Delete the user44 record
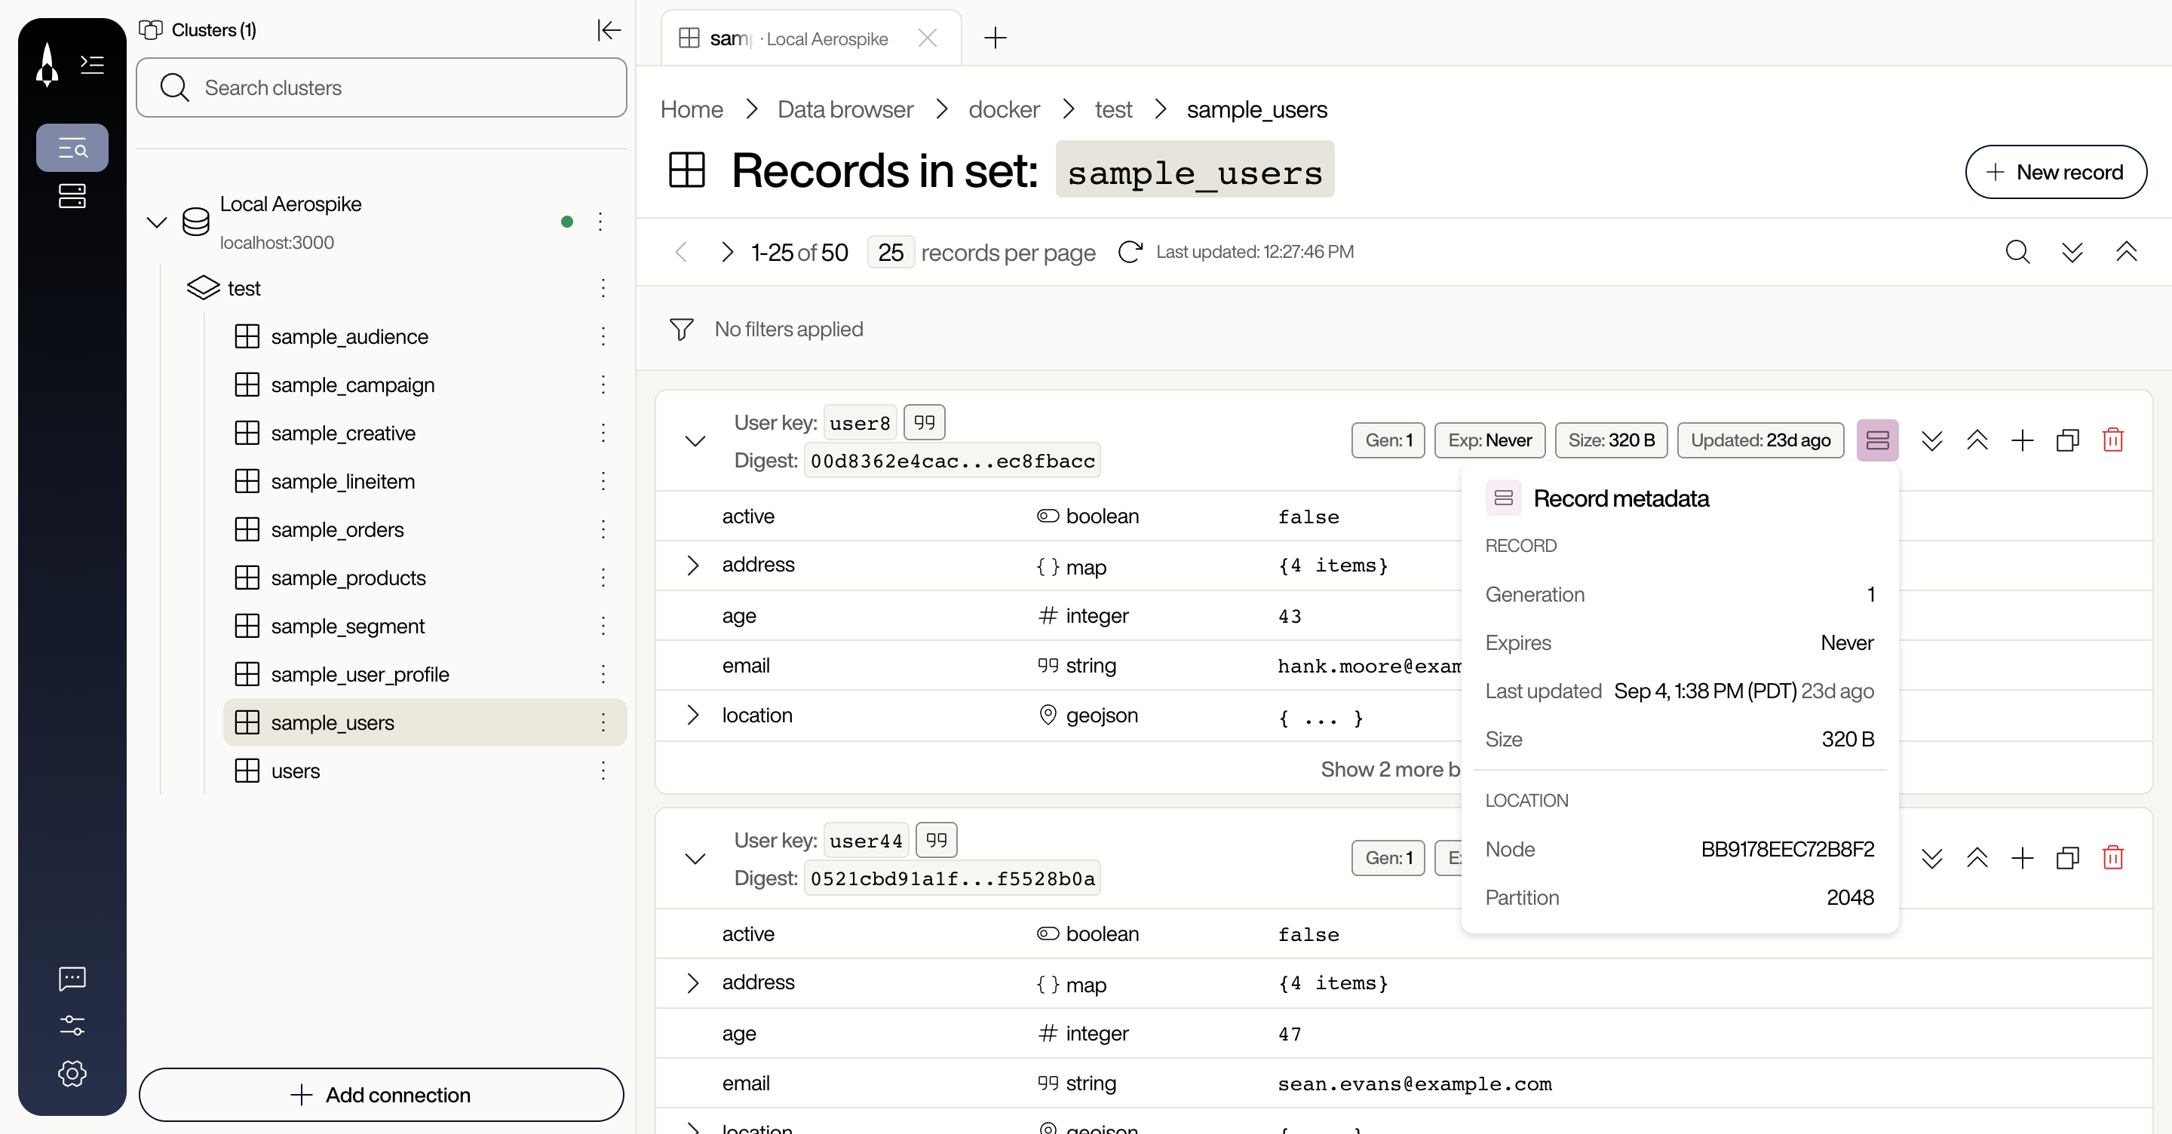This screenshot has height=1134, width=2172. (2113, 857)
